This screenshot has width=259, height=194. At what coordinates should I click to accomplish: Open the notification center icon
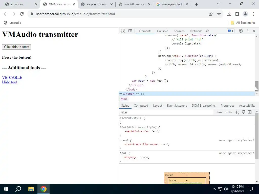251,189
